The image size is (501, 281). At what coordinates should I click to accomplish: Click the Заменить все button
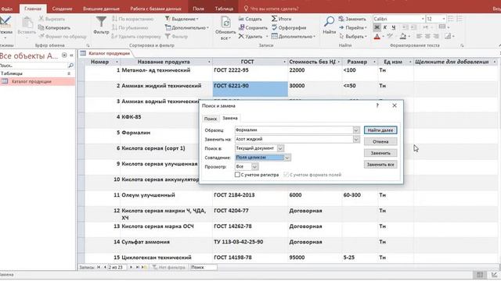[x=380, y=165]
